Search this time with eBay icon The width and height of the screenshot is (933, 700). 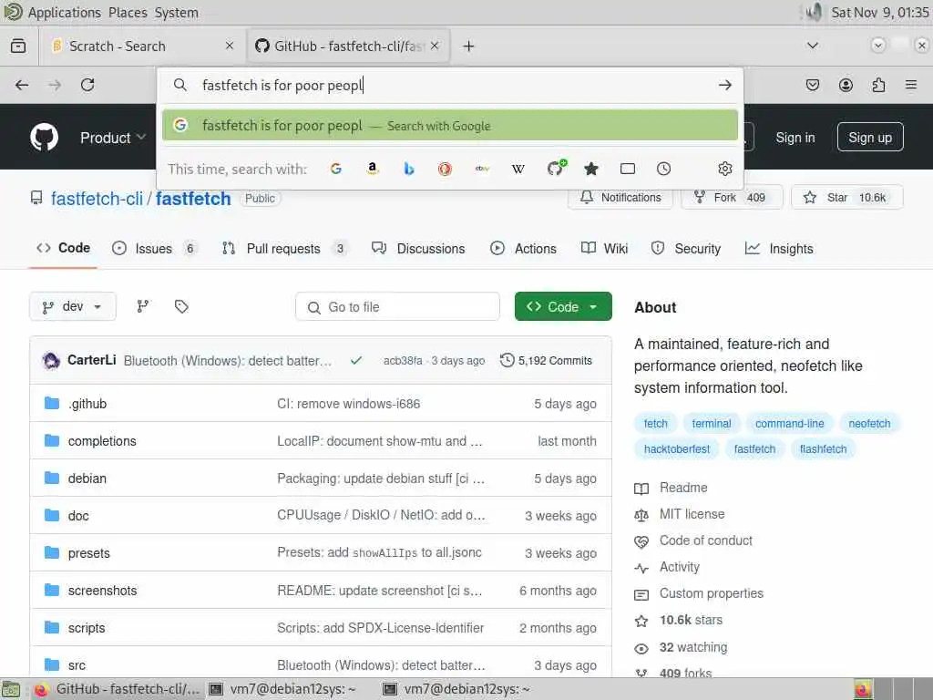pos(482,169)
